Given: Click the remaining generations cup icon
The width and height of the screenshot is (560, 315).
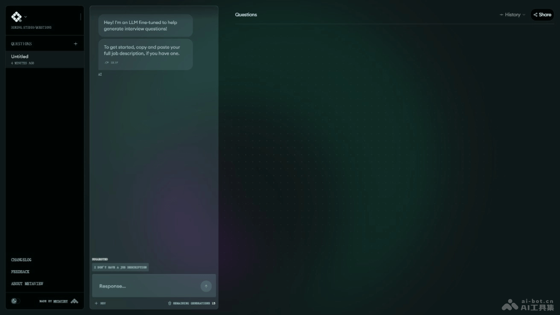Looking at the screenshot, I should pyautogui.click(x=170, y=303).
